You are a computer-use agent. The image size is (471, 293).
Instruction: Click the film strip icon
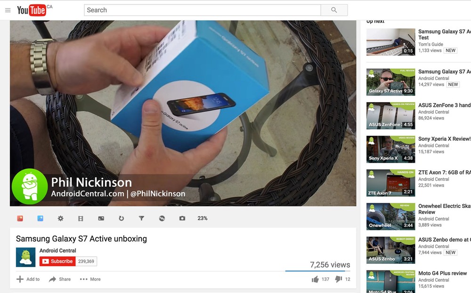click(x=81, y=218)
